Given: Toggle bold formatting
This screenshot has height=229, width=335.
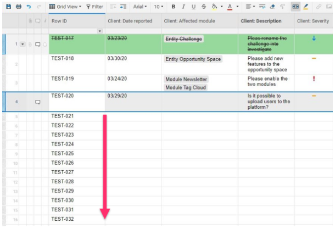Looking at the screenshot, I should [174, 7].
